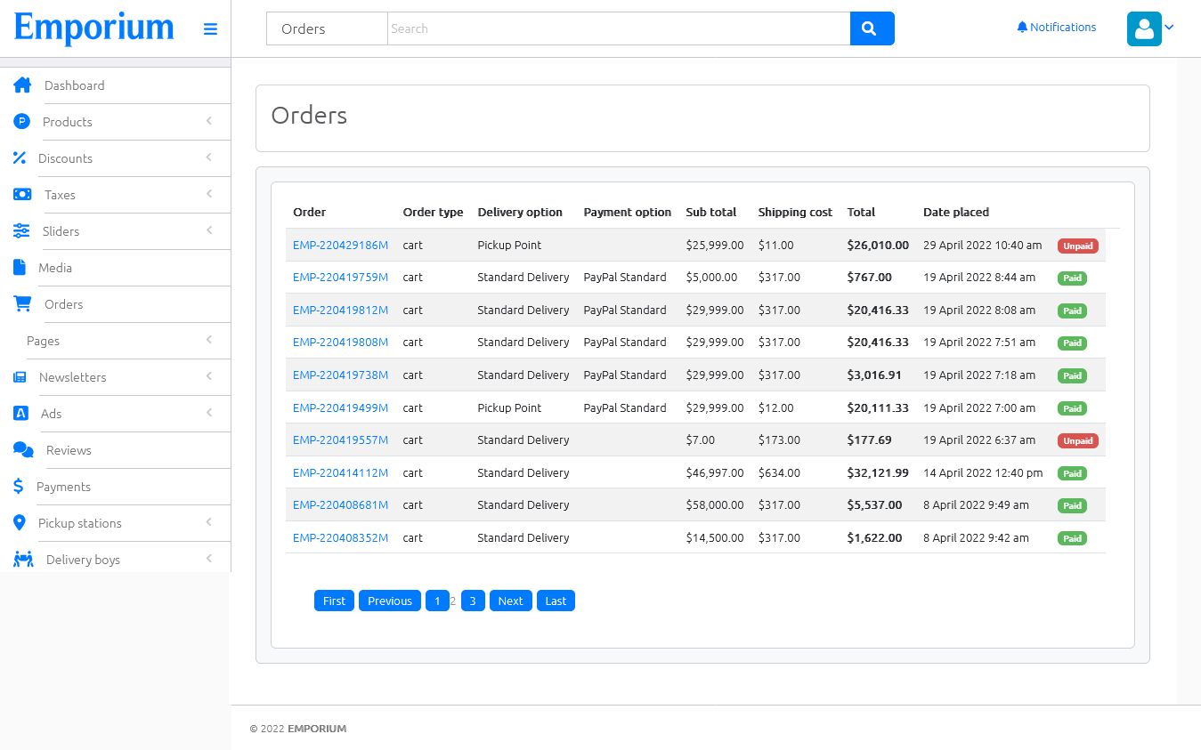Open the user avatar dropdown menu
This screenshot has width=1201, height=750.
(x=1149, y=28)
